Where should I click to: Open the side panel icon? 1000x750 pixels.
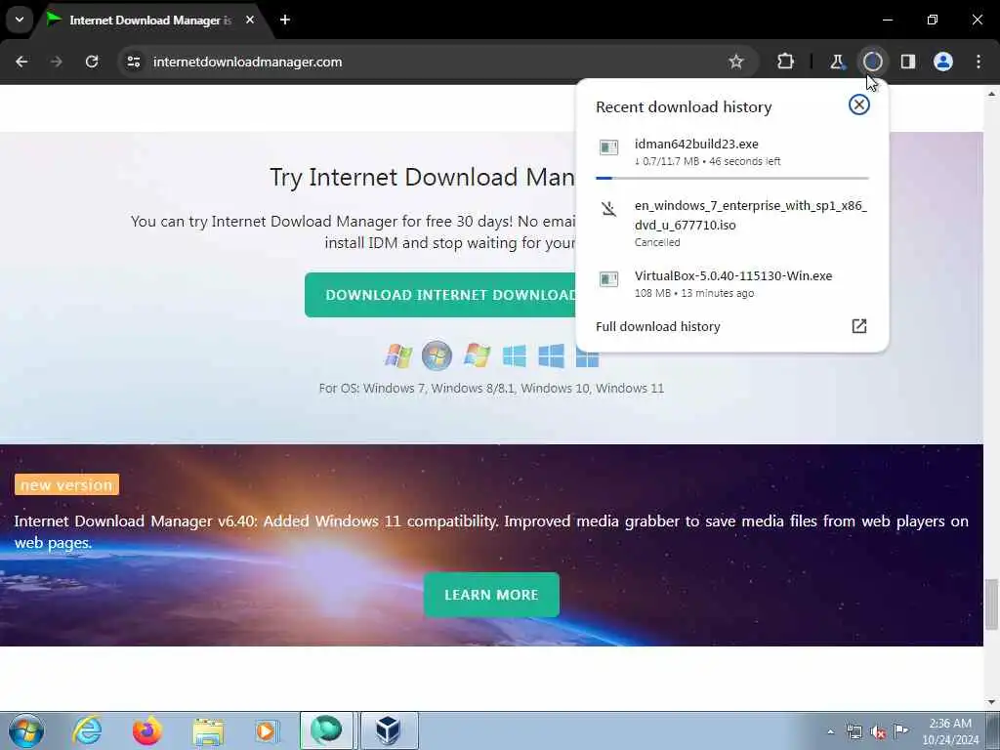coord(908,62)
